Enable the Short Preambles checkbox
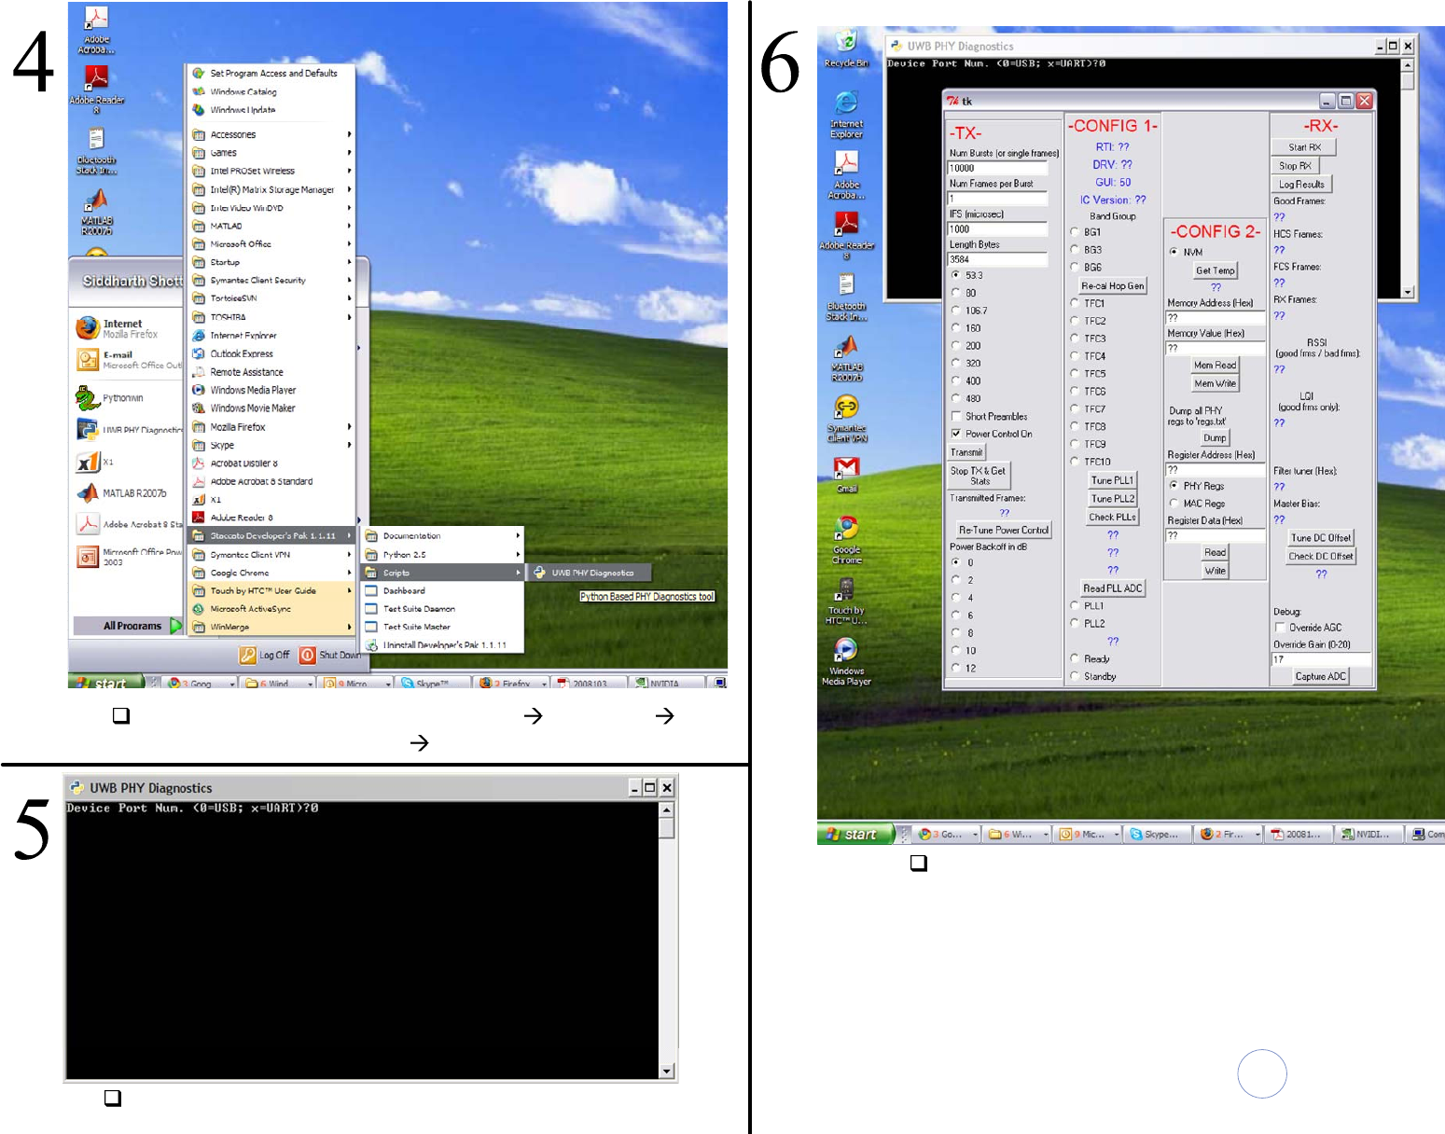 [955, 416]
